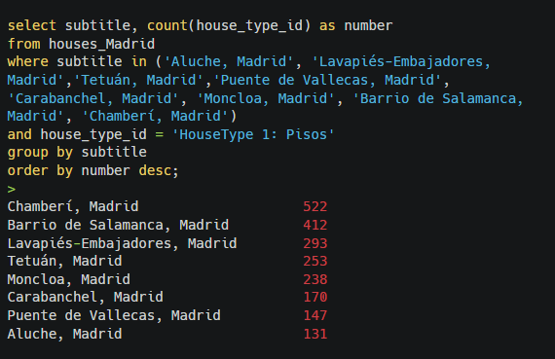The width and height of the screenshot is (555, 359).
Task: Select the Puente de Vallecas, Madrid result row
Action: (x=167, y=315)
